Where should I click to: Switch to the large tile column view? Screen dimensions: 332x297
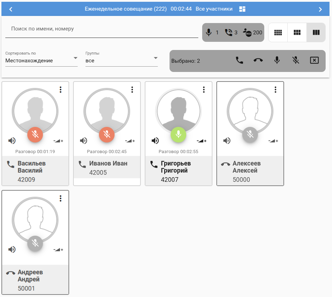[x=316, y=32]
